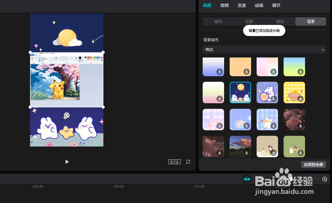Open the 动画 tab

point(259,6)
